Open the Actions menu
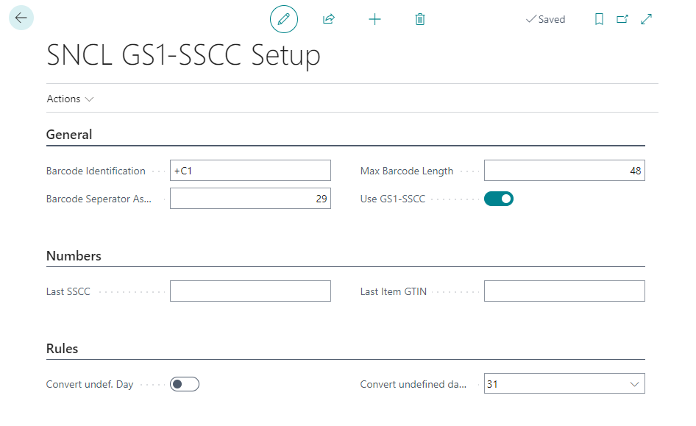Screen dimensions: 696x426 pyautogui.click(x=70, y=99)
